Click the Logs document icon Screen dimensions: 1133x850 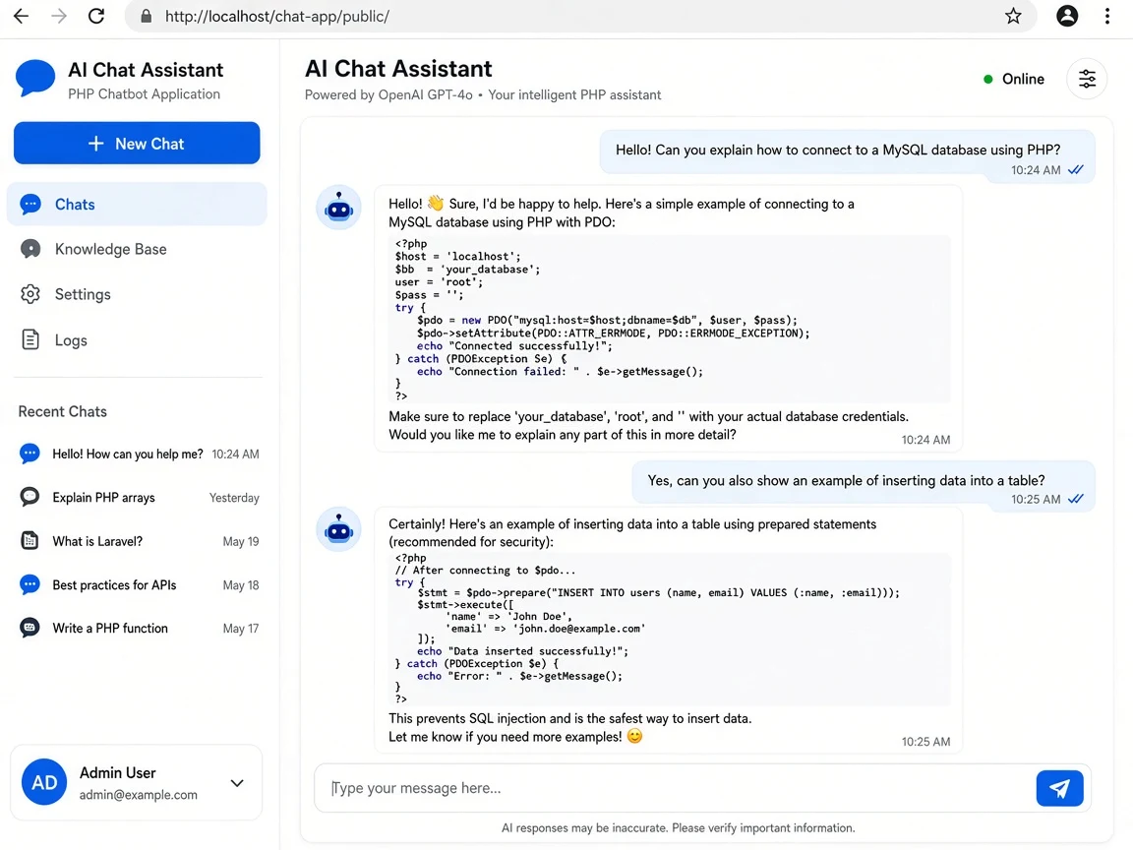[30, 339]
